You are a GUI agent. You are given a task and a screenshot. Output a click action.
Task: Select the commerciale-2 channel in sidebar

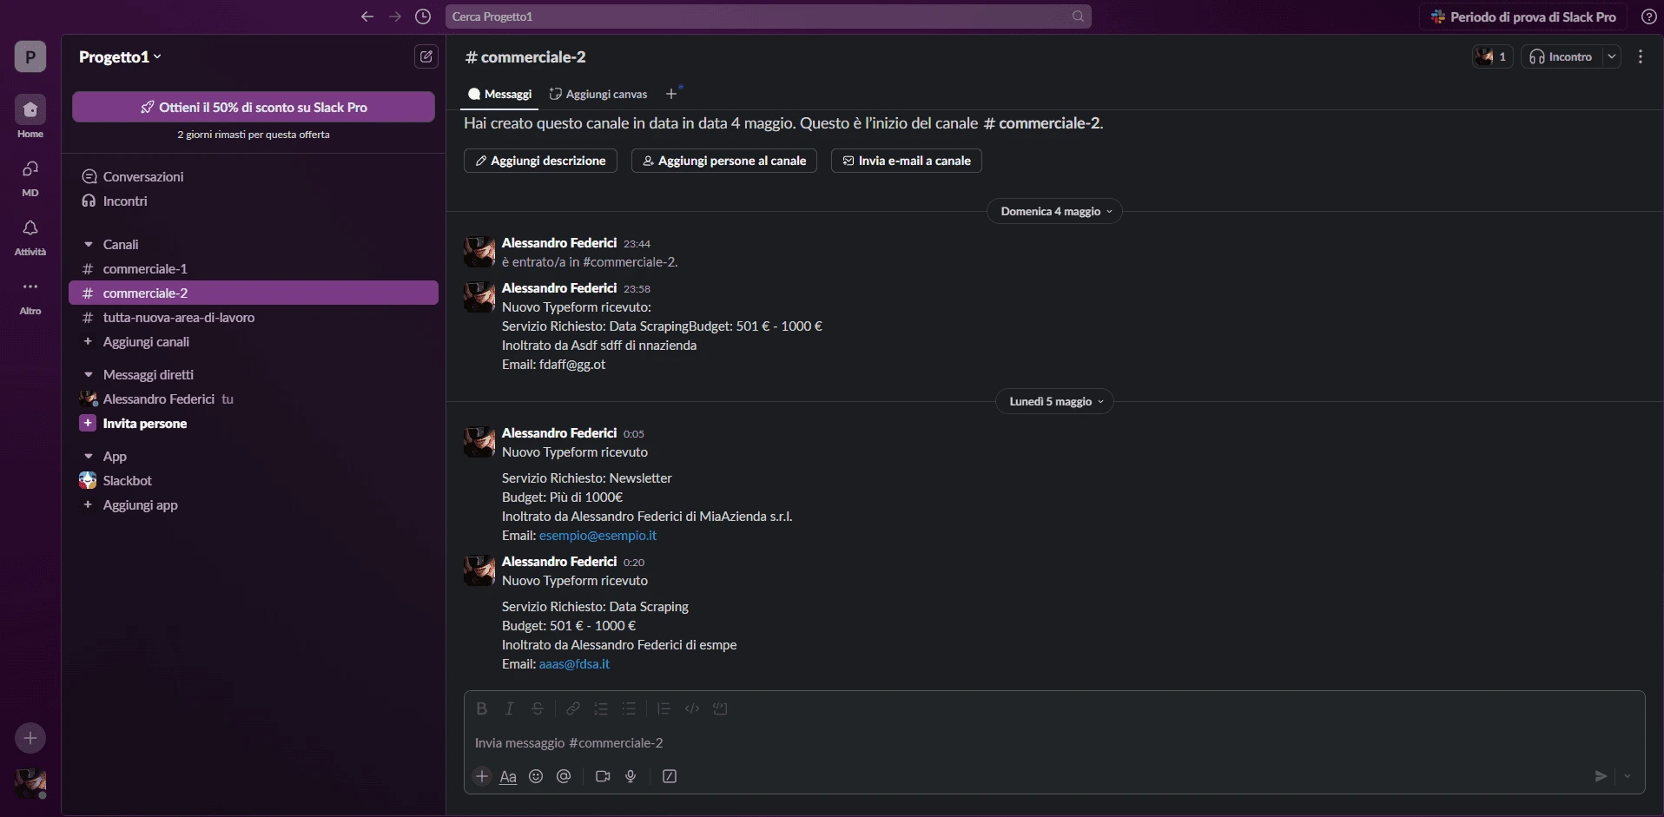254,293
